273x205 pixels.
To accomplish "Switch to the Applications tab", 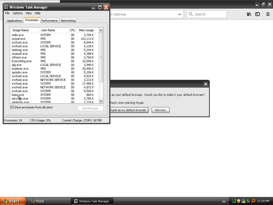I will 15,21.
